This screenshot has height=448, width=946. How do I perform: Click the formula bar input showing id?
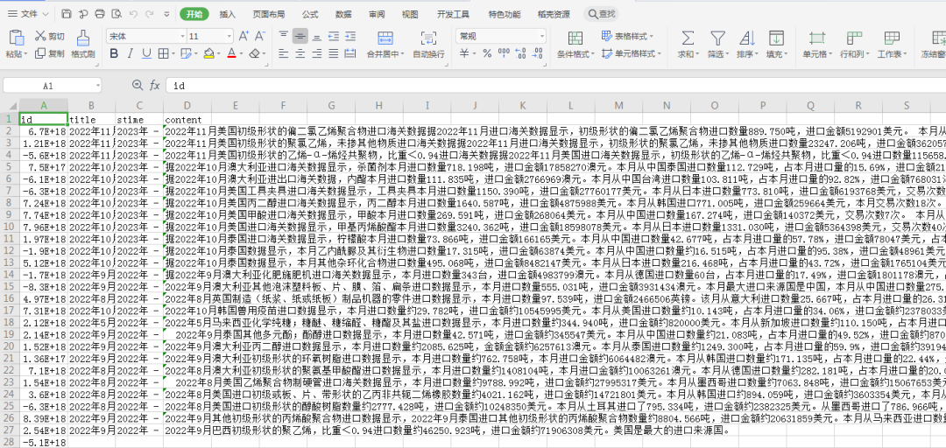point(555,86)
